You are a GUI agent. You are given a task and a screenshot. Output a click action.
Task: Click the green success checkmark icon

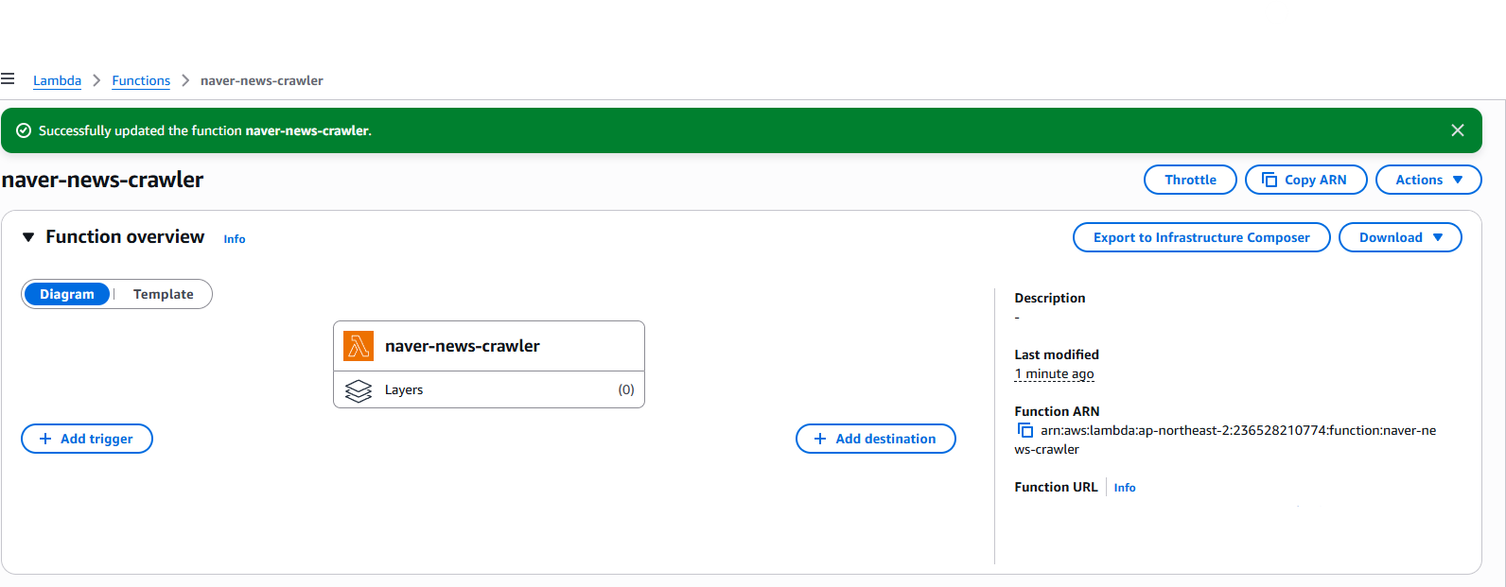(x=24, y=130)
